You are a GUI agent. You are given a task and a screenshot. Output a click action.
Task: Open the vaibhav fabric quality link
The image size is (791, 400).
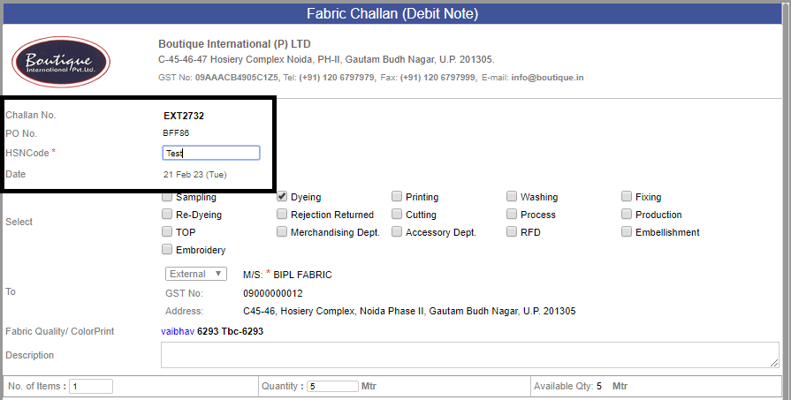(178, 331)
